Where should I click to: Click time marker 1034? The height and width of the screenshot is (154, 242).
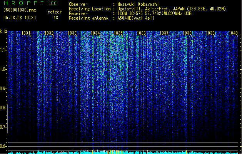pos(95,33)
